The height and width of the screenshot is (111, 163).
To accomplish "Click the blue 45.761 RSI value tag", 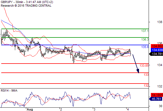I will tap(156, 99).
